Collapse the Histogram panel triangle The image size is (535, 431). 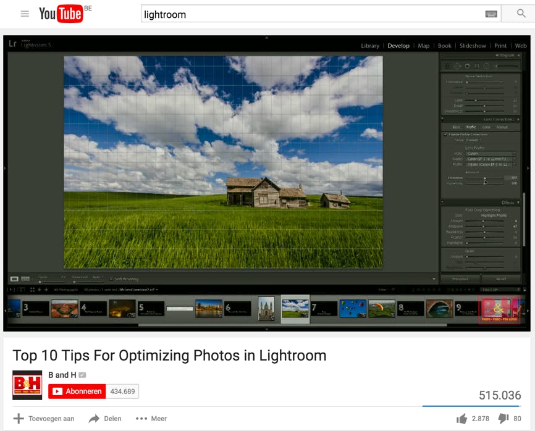518,55
